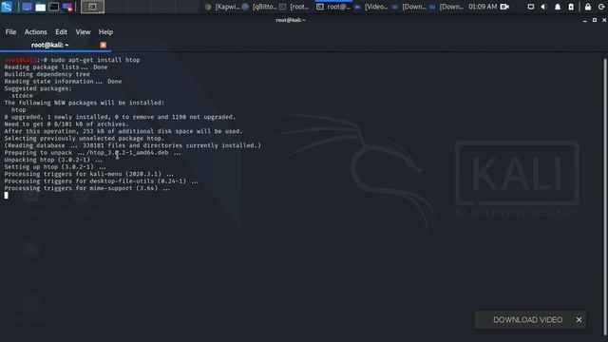Launch the terminal emulator from panel
Image resolution: width=608 pixels, height=342 pixels.
pyautogui.click(x=54, y=7)
